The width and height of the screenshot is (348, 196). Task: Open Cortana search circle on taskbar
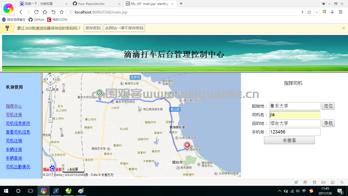pos(18,191)
